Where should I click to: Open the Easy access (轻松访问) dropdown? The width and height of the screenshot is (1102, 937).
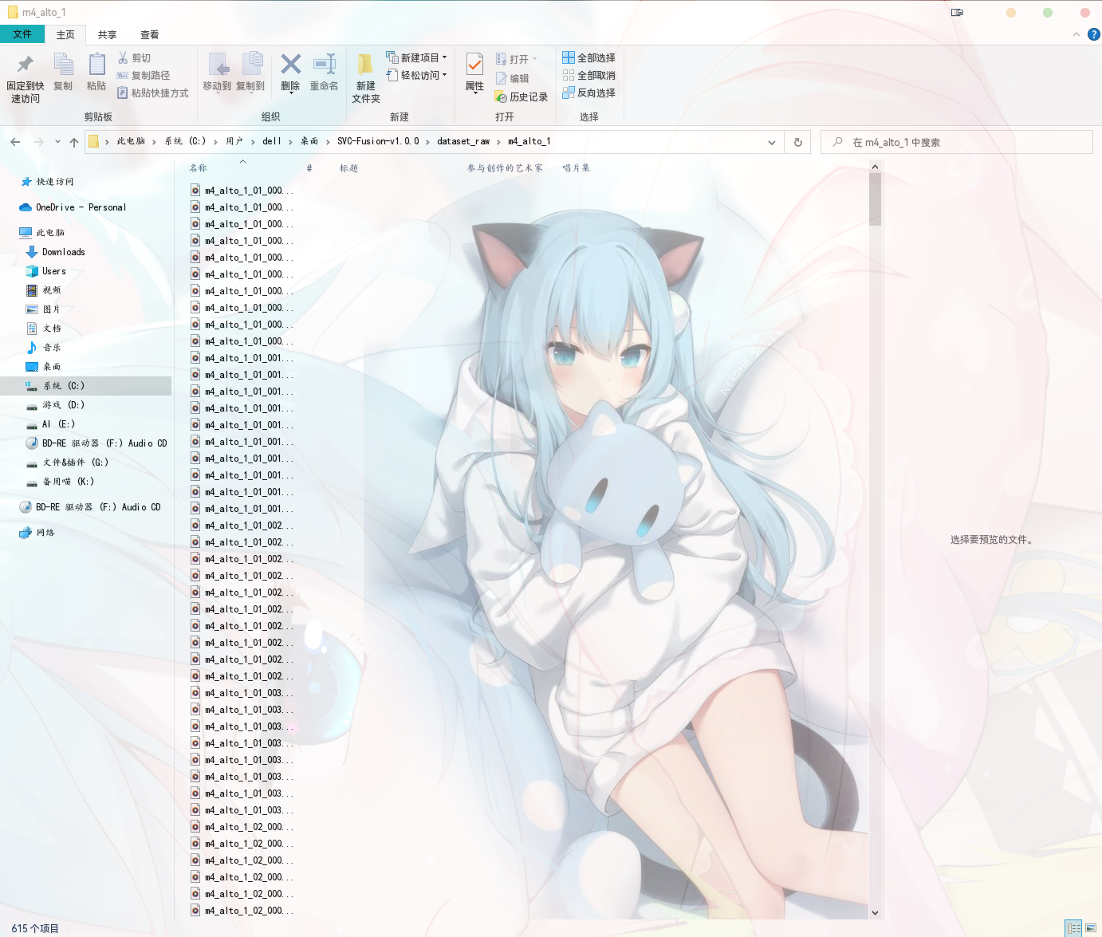(x=416, y=75)
